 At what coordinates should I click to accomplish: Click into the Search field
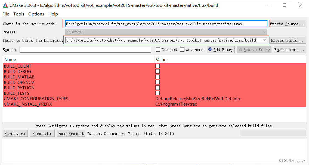(85, 50)
